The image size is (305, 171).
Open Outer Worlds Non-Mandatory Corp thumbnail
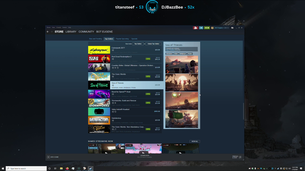[99, 129]
